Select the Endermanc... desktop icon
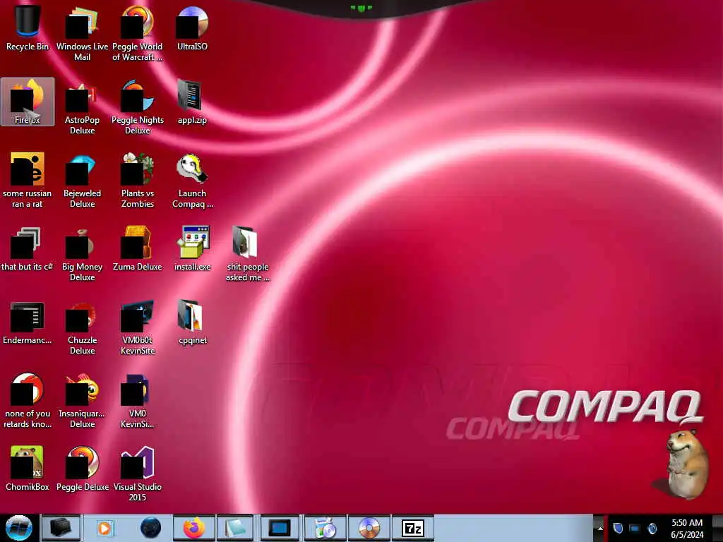The height and width of the screenshot is (542, 723). point(28,323)
